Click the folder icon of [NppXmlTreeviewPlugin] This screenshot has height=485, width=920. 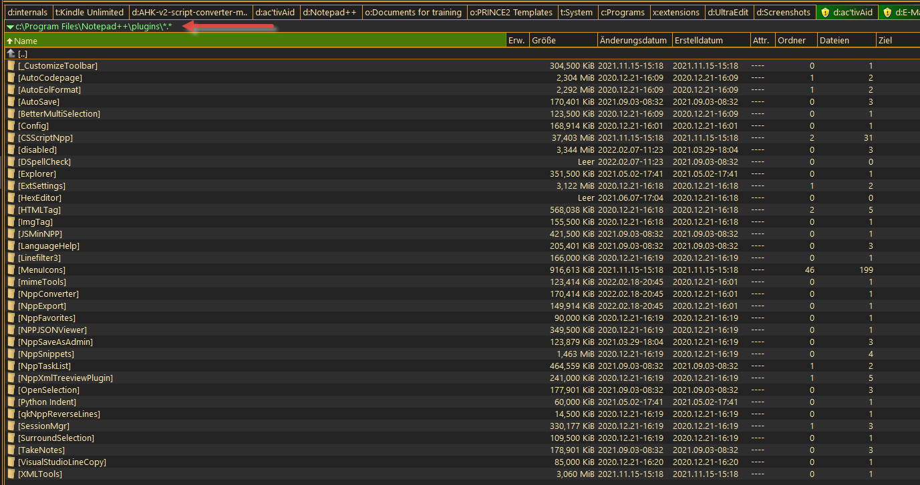coord(11,378)
